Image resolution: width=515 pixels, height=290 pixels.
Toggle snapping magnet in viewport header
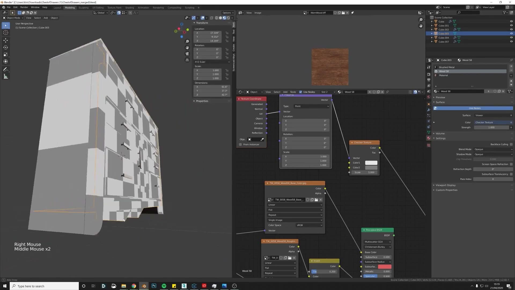pyautogui.click(x=119, y=13)
